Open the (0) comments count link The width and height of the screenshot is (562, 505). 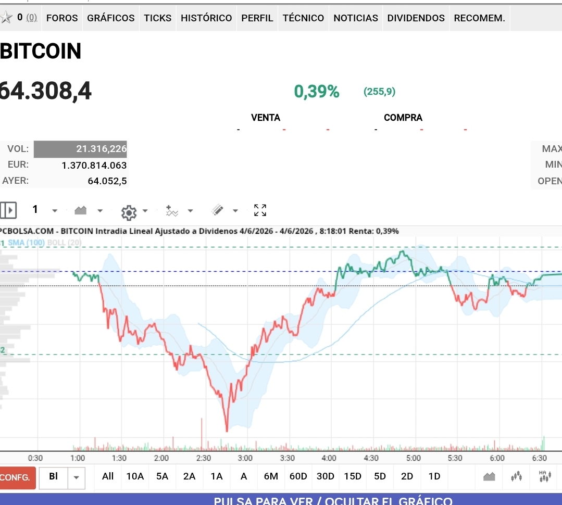click(x=32, y=18)
